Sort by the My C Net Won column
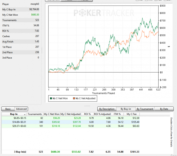 pyautogui.click(x=52, y=114)
